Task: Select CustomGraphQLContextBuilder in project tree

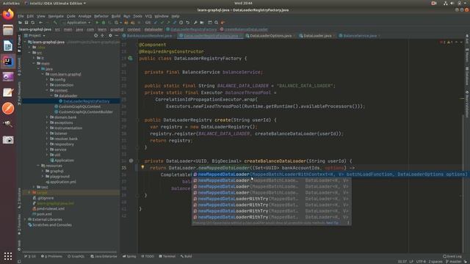Action: (x=86, y=112)
